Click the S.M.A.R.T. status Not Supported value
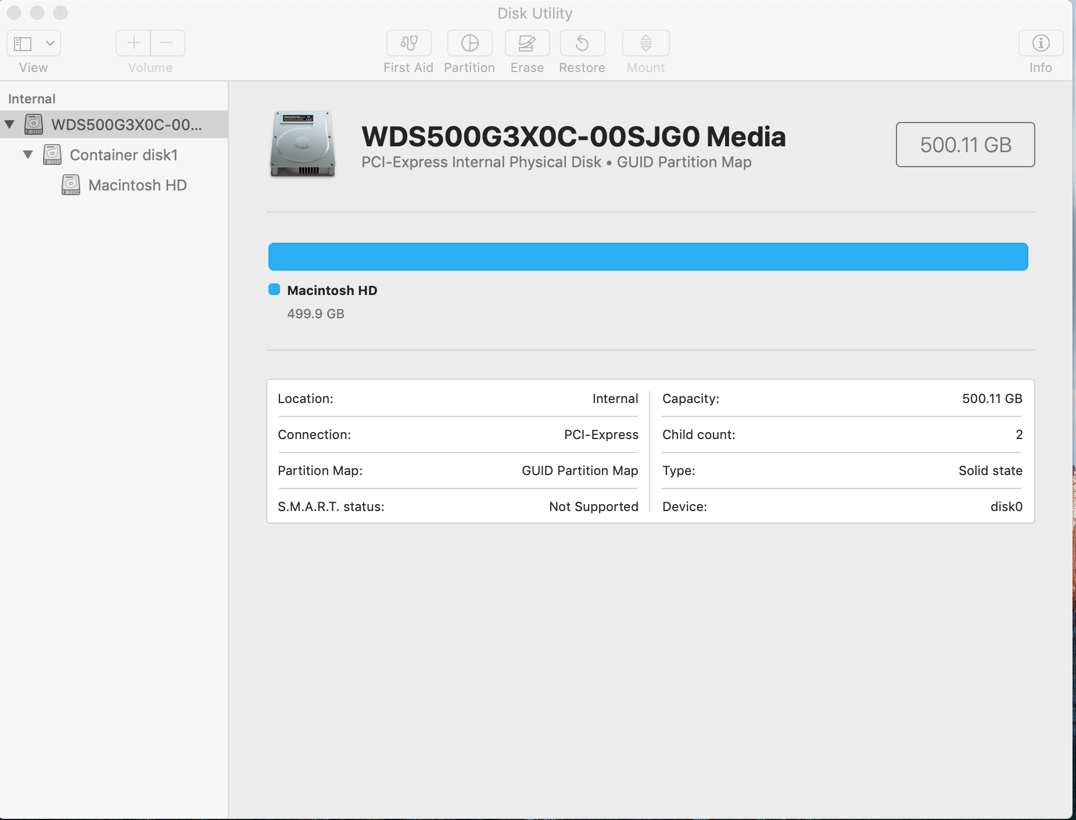 tap(594, 506)
